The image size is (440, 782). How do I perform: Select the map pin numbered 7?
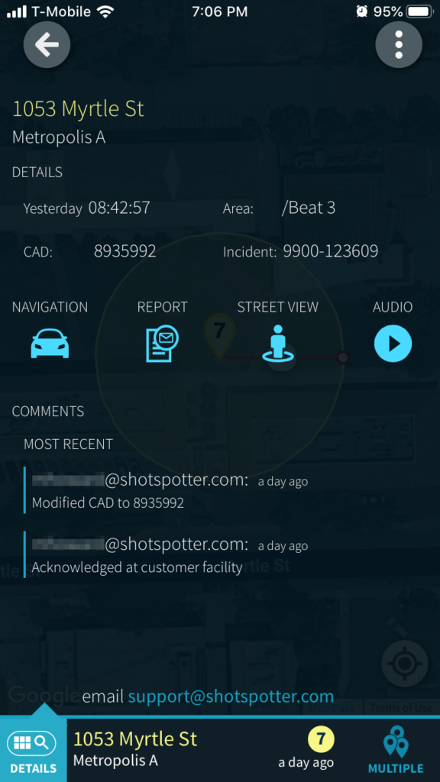219,334
